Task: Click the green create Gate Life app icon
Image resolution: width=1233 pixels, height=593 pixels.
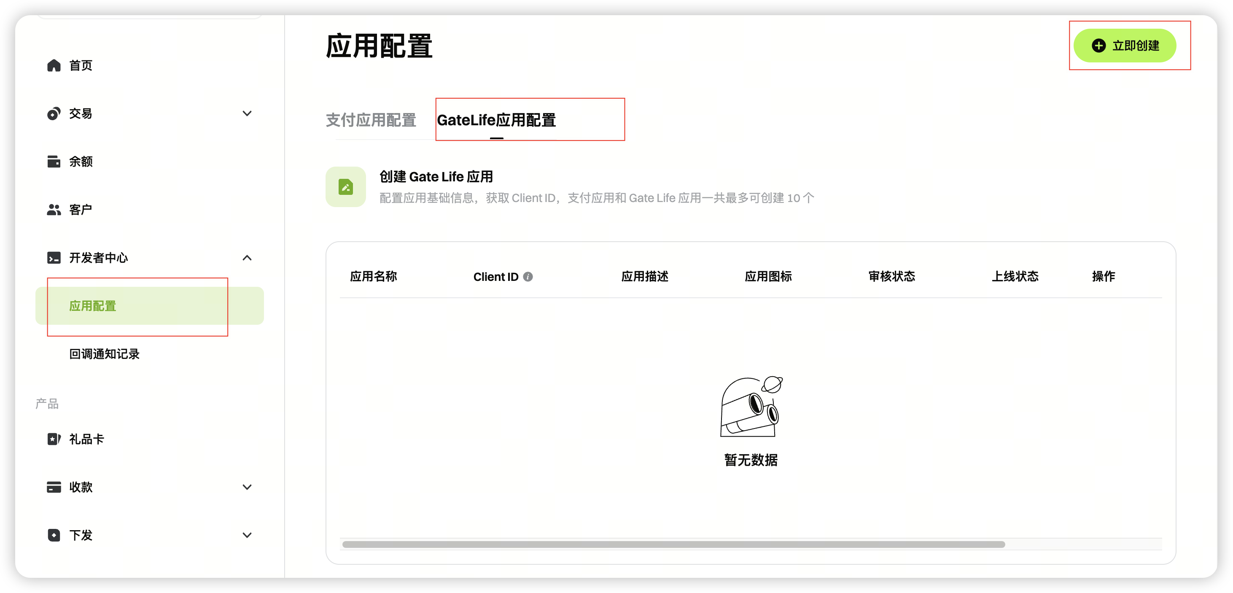Action: pos(346,187)
